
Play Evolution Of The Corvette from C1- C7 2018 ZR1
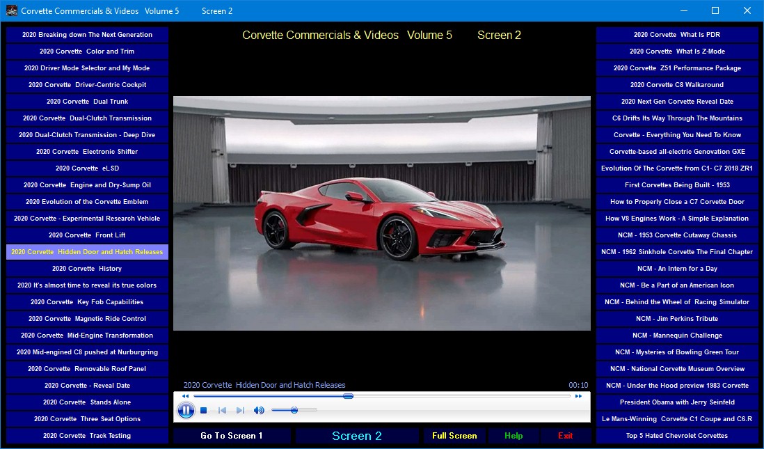[677, 168]
